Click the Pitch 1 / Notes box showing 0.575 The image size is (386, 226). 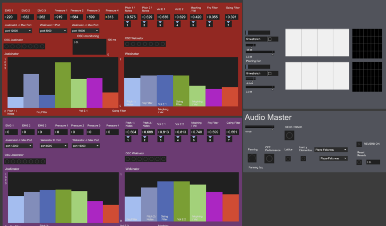[x=131, y=17]
